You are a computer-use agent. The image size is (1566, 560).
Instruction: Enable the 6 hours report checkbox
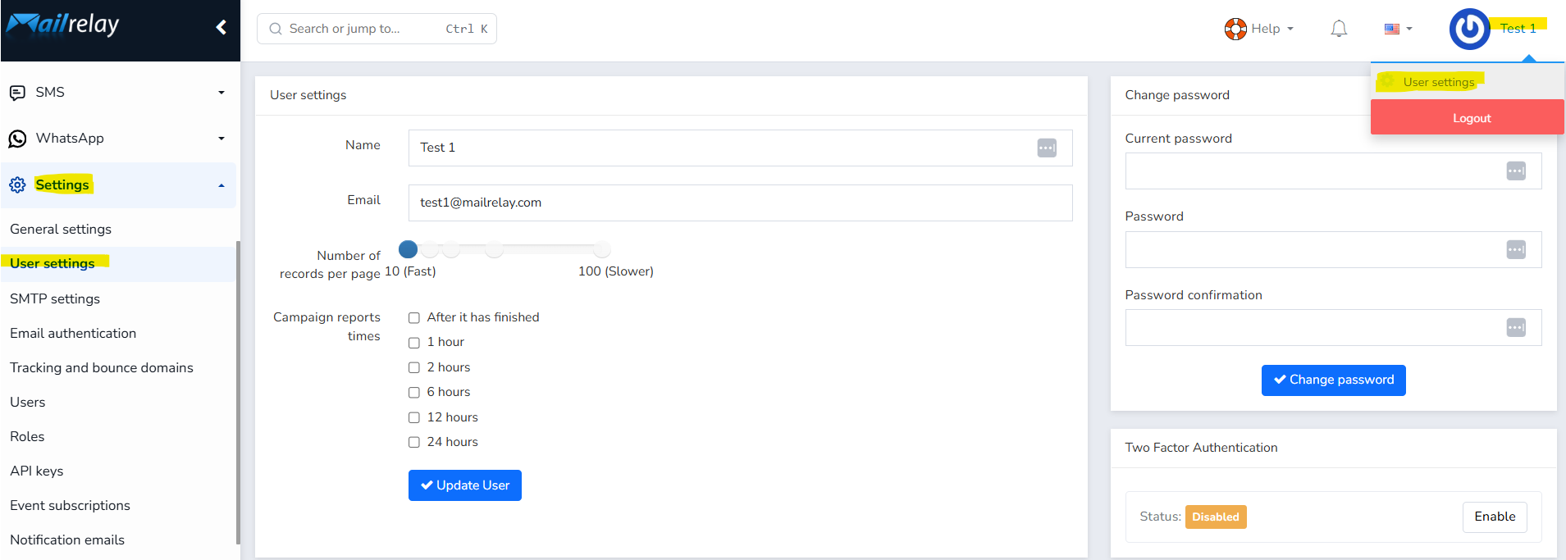click(414, 393)
